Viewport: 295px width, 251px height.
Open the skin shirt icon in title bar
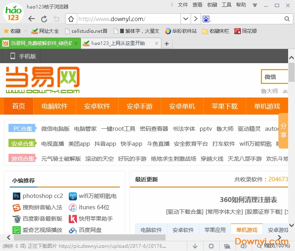point(255,5)
